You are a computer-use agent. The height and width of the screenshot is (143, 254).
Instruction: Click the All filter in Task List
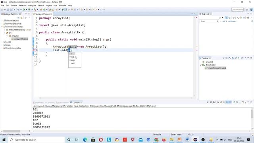pos(223,21)
